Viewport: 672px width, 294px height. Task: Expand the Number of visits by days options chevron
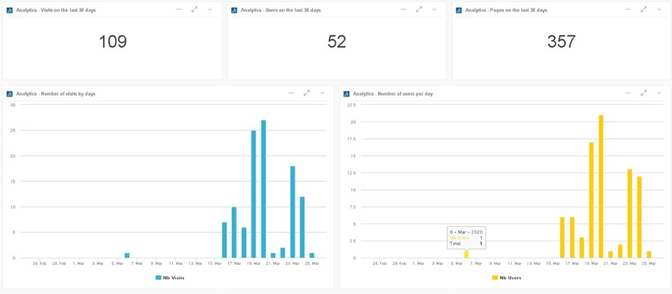coord(322,93)
